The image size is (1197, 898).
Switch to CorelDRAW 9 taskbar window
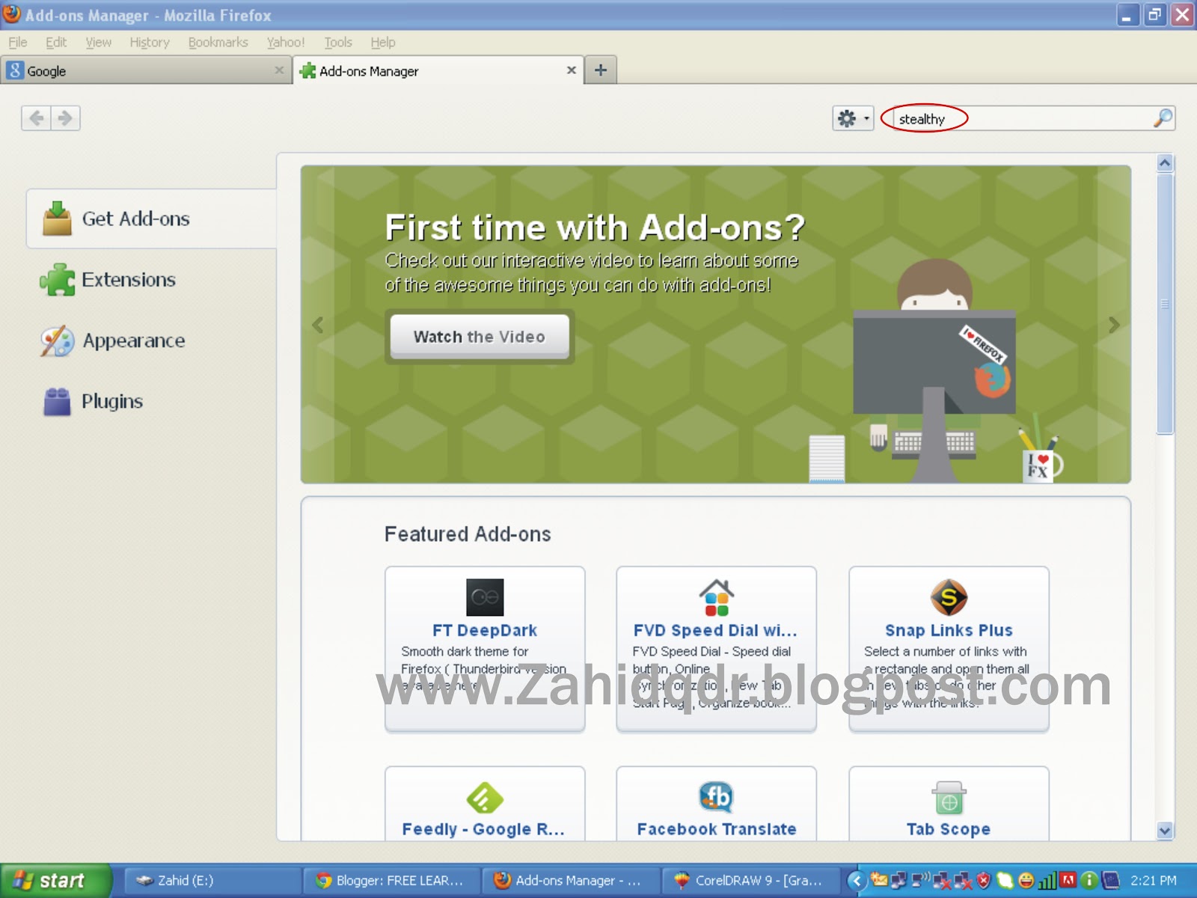[750, 881]
